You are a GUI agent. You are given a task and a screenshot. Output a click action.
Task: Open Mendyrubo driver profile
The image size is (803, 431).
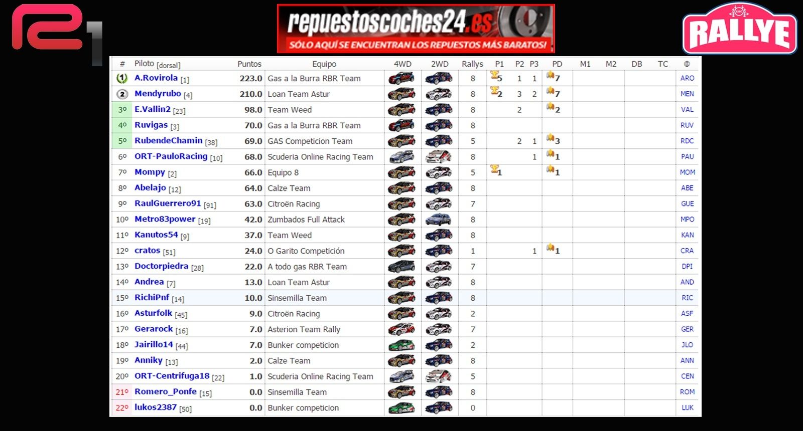(x=158, y=94)
